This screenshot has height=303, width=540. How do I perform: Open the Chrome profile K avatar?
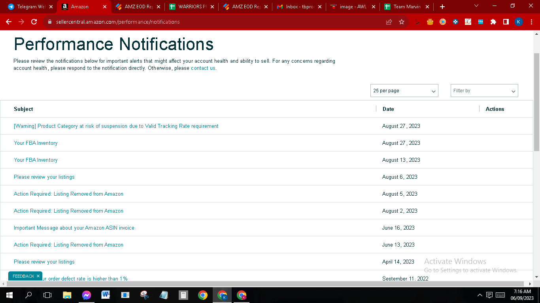[x=519, y=22]
